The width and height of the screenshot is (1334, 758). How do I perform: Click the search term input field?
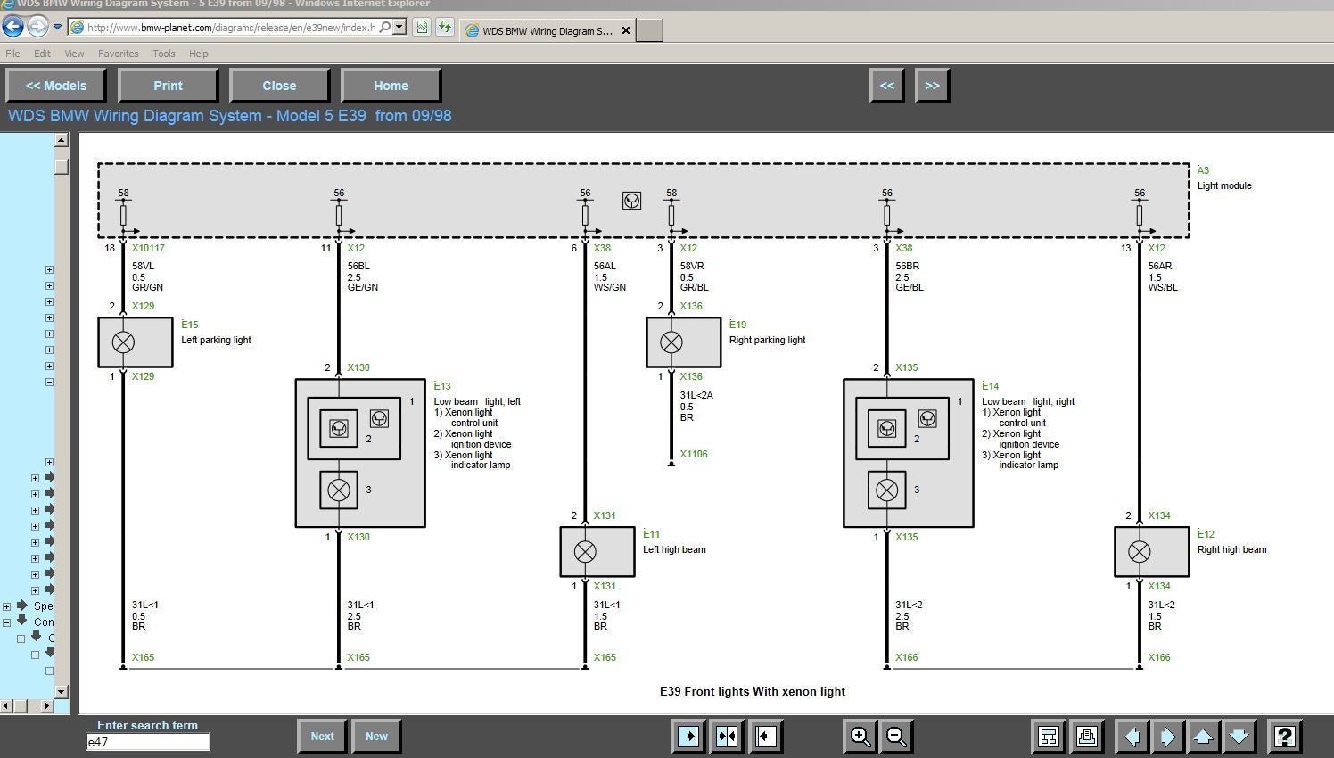(148, 742)
